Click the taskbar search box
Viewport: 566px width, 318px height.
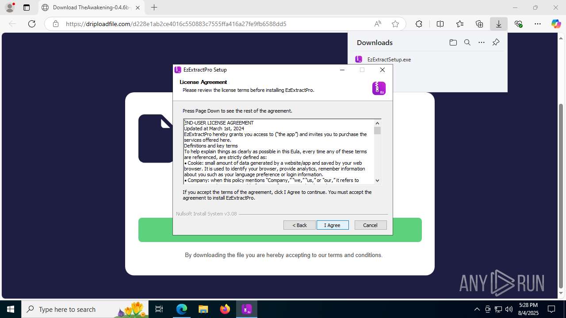click(85, 309)
